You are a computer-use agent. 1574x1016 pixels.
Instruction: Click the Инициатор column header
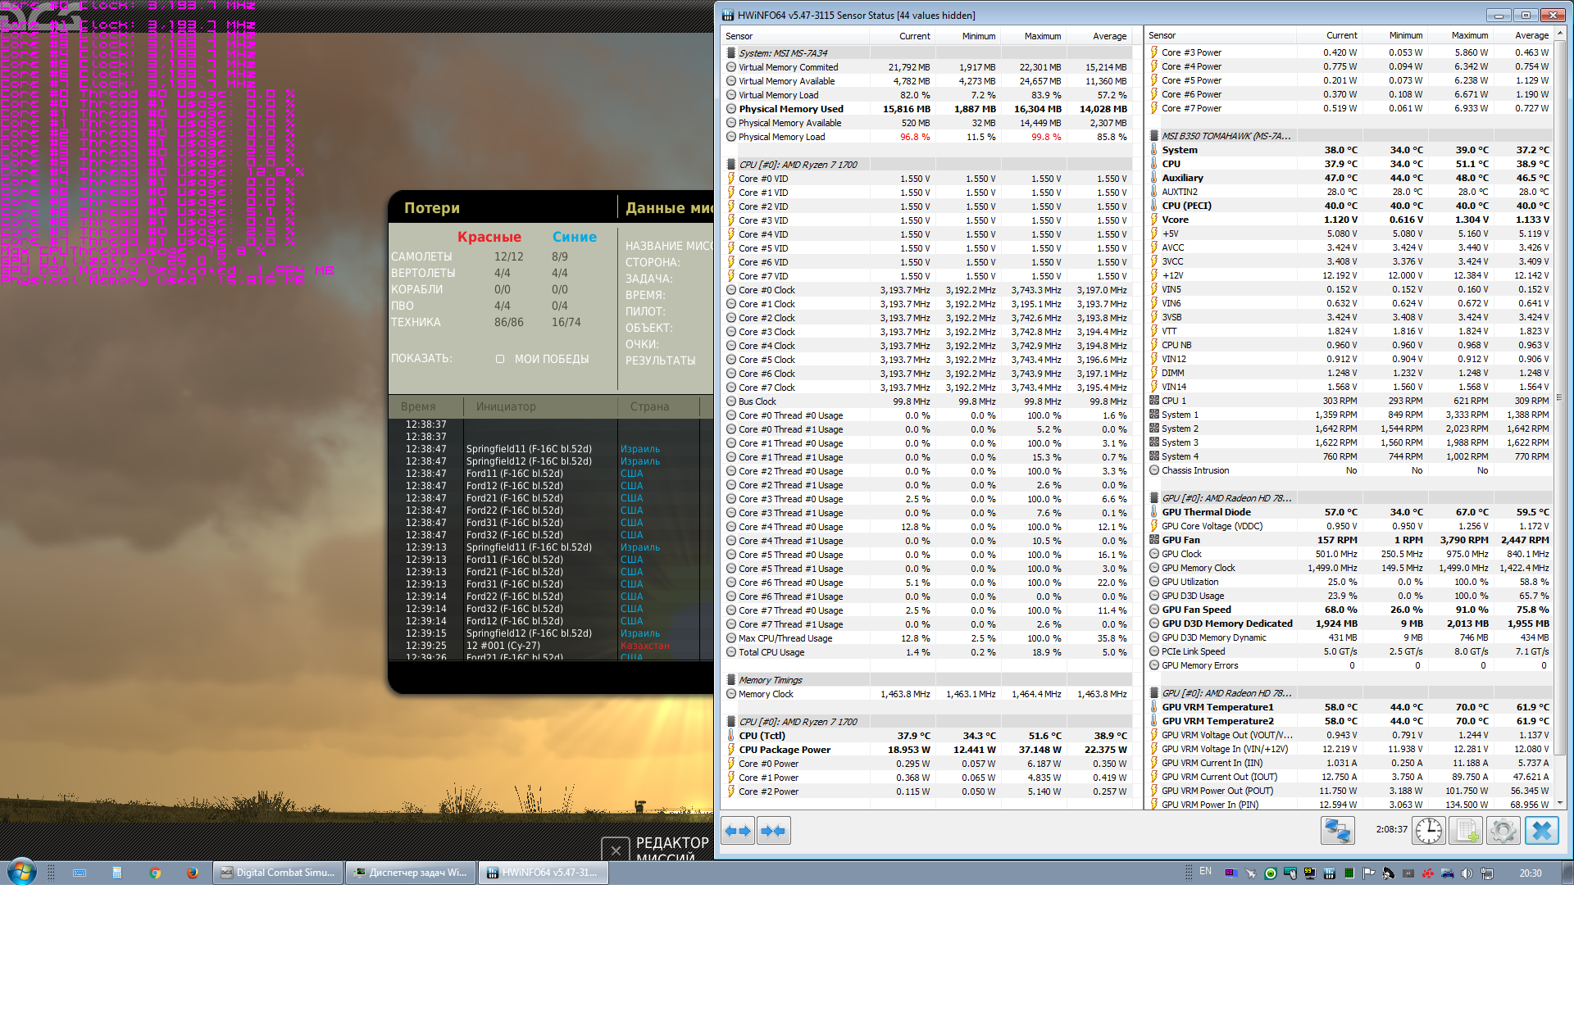541,406
